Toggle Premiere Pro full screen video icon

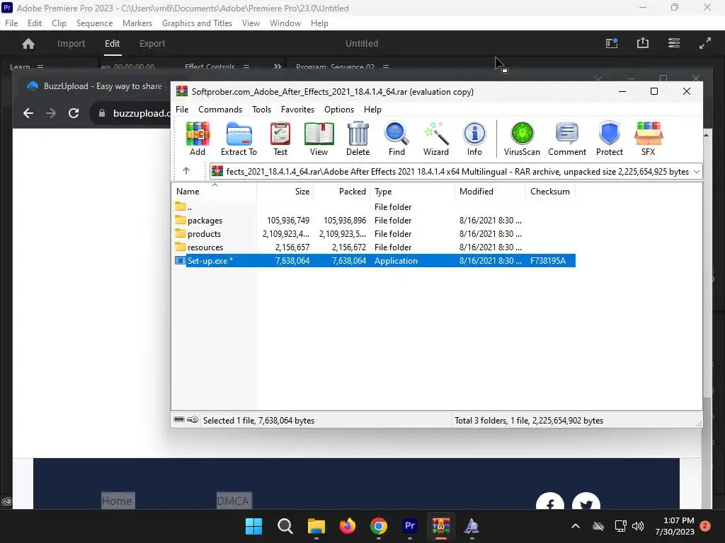tap(705, 43)
